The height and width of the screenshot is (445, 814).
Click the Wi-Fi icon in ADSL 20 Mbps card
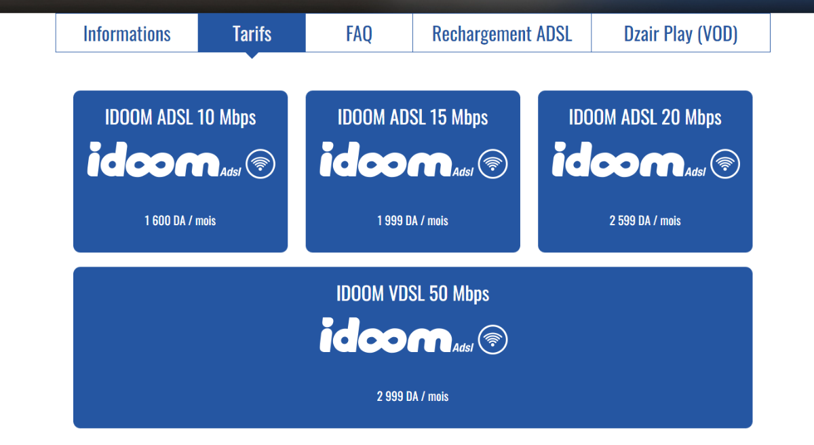tap(725, 163)
